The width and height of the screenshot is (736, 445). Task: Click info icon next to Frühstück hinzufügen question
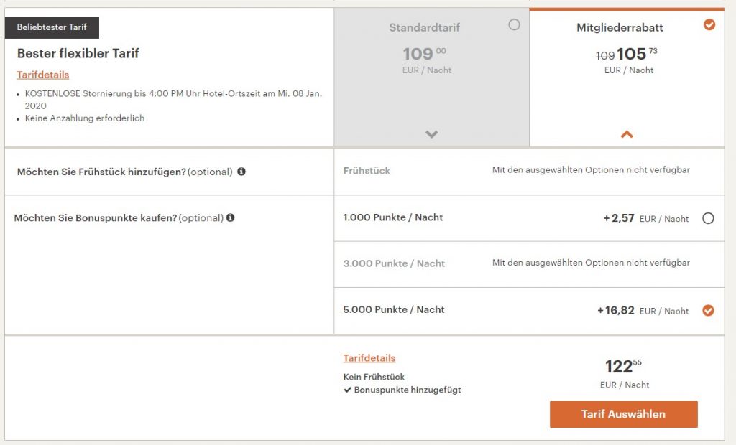coord(241,172)
